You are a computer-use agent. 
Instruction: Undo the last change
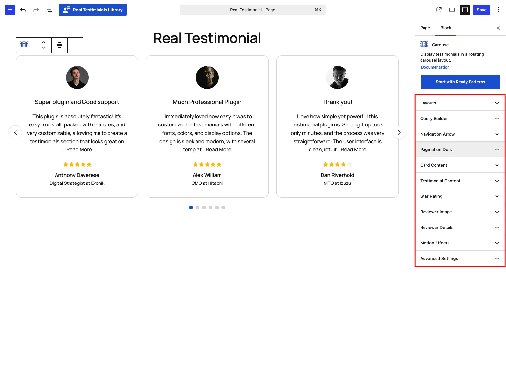tap(23, 10)
